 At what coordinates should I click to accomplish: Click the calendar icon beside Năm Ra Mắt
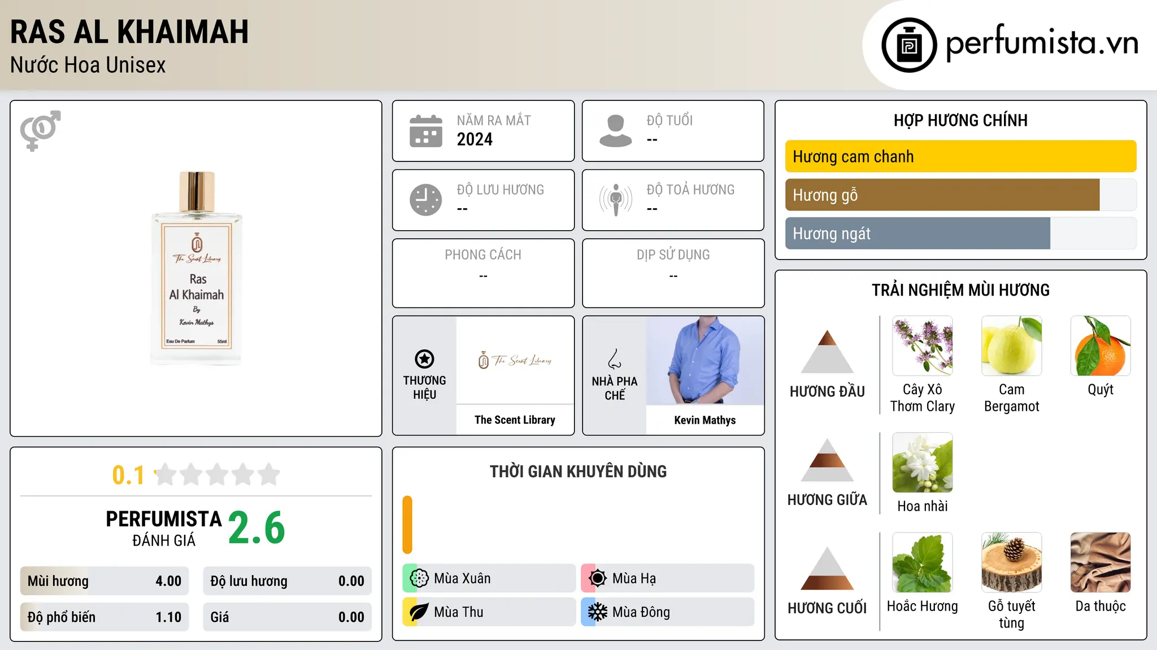426,131
